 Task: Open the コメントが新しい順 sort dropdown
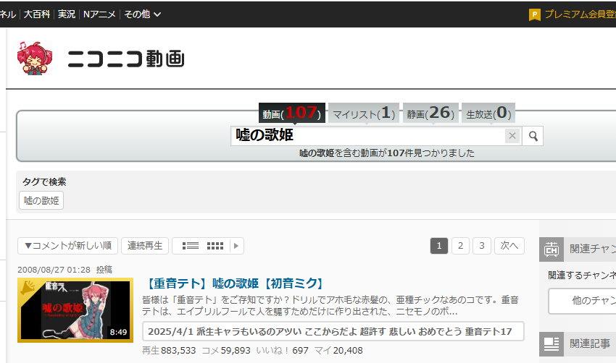67,246
